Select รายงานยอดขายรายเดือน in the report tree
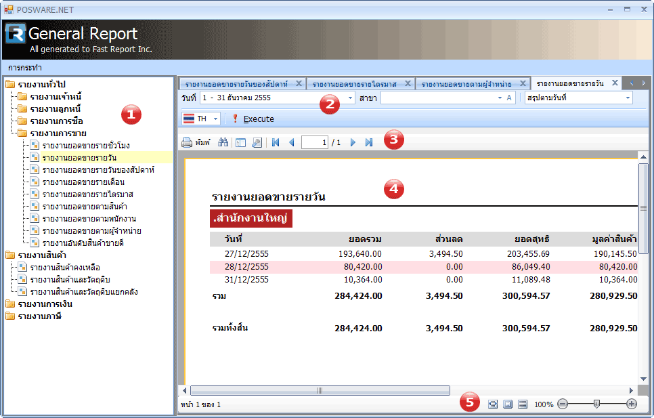This screenshot has height=418, width=654. coord(83,182)
